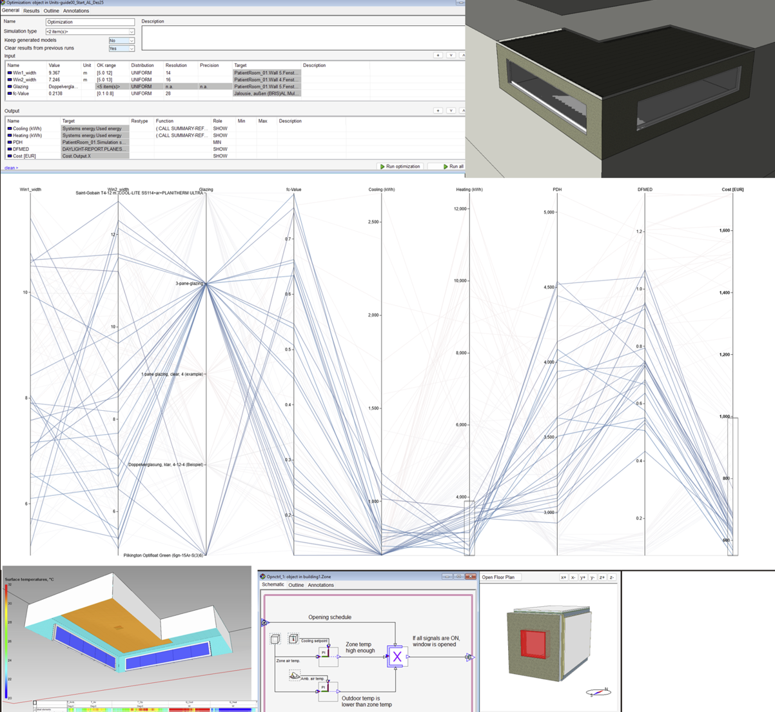Select the Cooling setpoint block icon

click(293, 638)
